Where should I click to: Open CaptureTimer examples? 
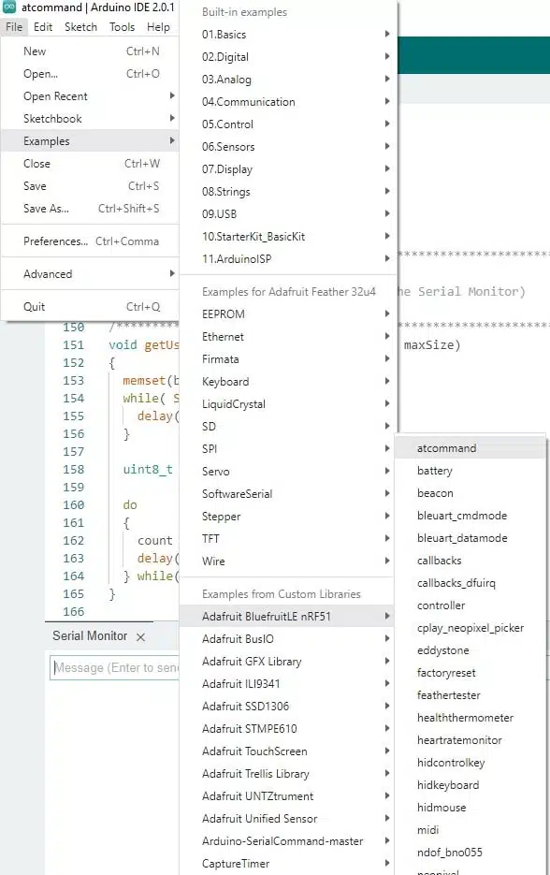click(288, 863)
